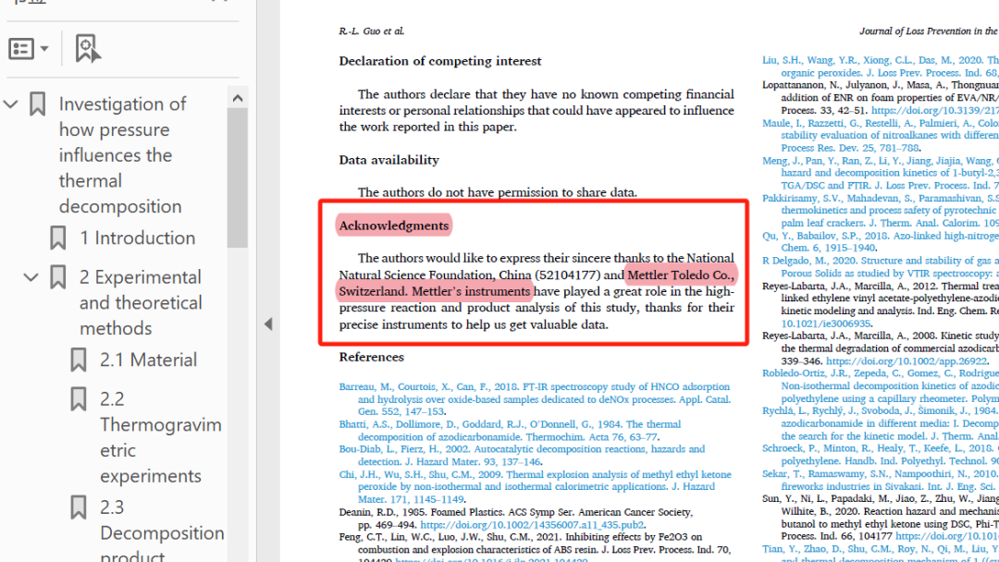Open Liu, Wang, Xiong 2020 reference link
This screenshot has height=562, width=999.
point(881,67)
